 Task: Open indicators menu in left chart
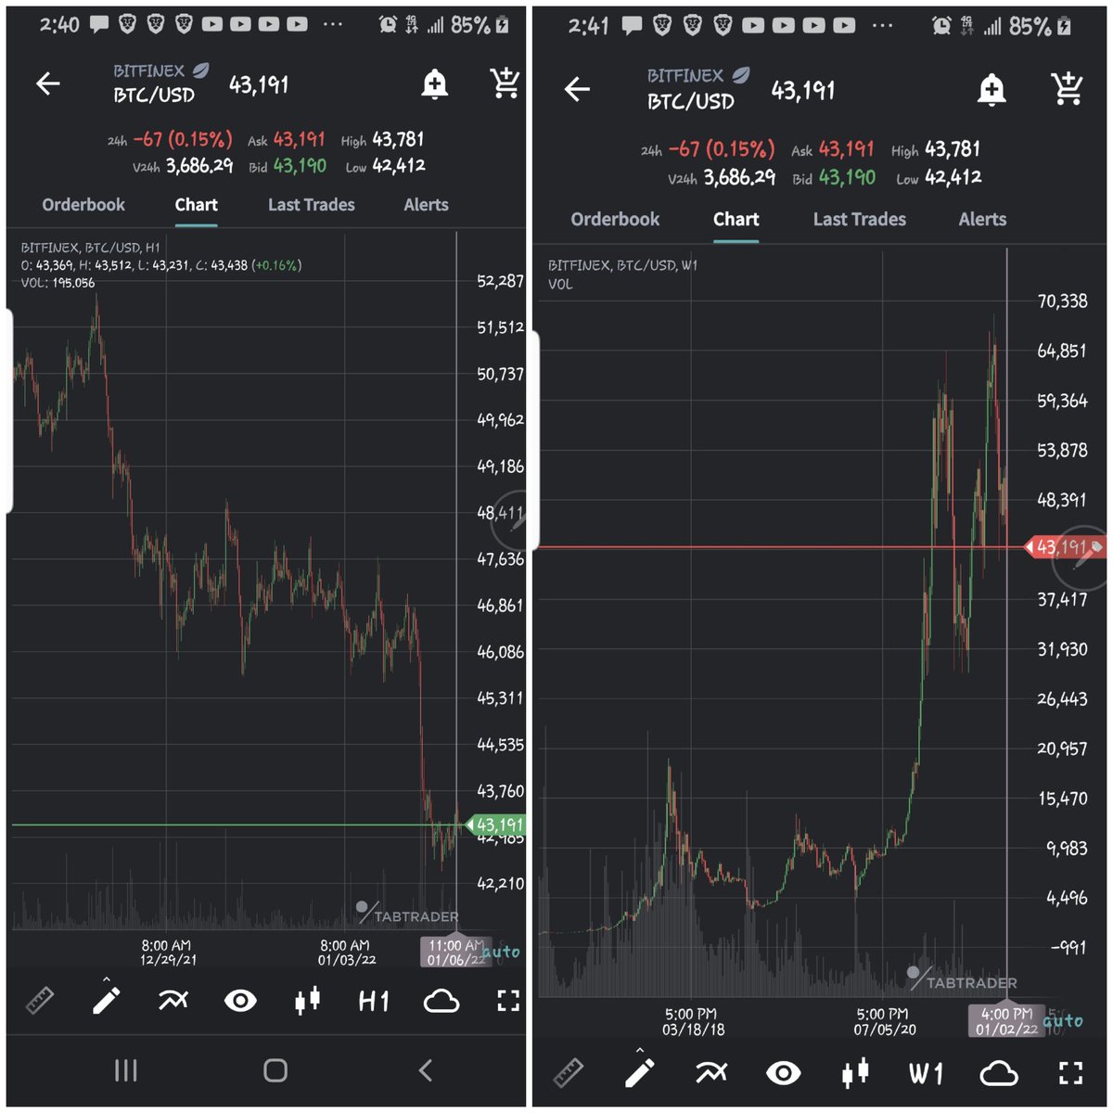173,1000
